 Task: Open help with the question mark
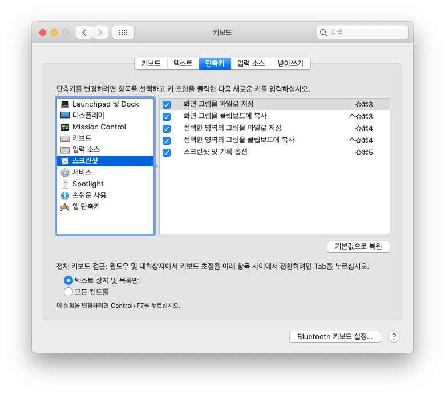coord(394,337)
